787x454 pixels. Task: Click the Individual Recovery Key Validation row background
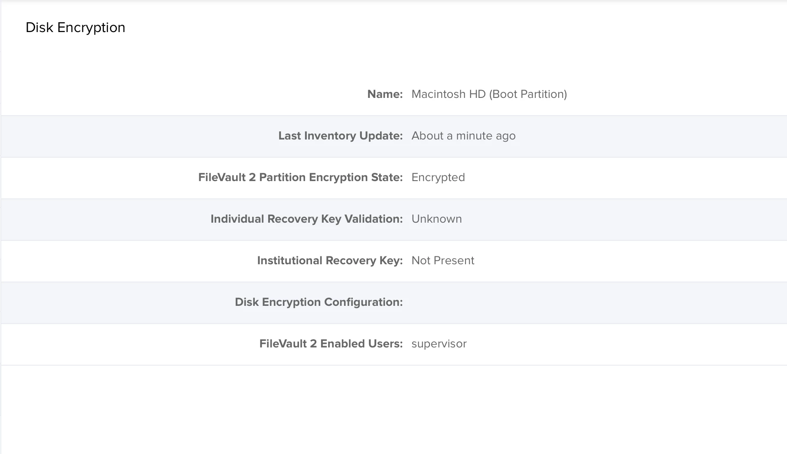pos(393,219)
